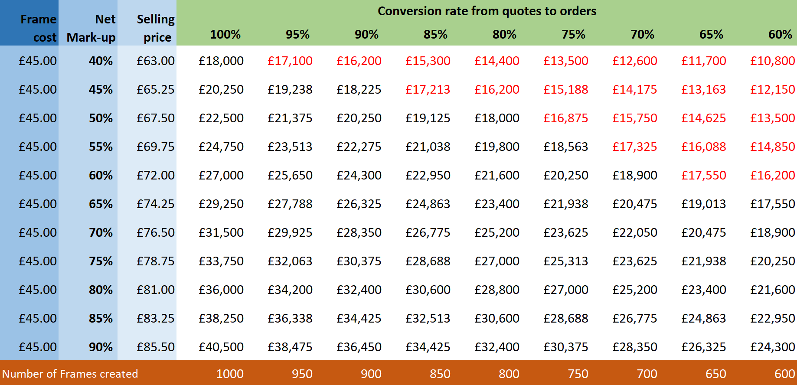Select the £24,300 cell in the 90% mark-up row
797x385 pixels.
click(773, 347)
